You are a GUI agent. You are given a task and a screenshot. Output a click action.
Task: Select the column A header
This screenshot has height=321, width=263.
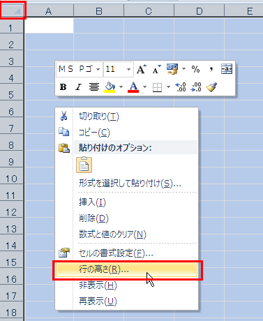(49, 11)
